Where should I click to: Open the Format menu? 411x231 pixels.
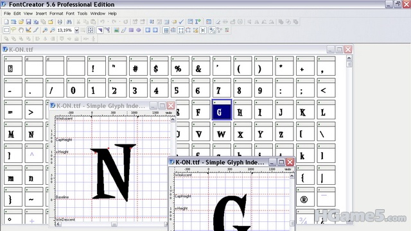point(57,13)
